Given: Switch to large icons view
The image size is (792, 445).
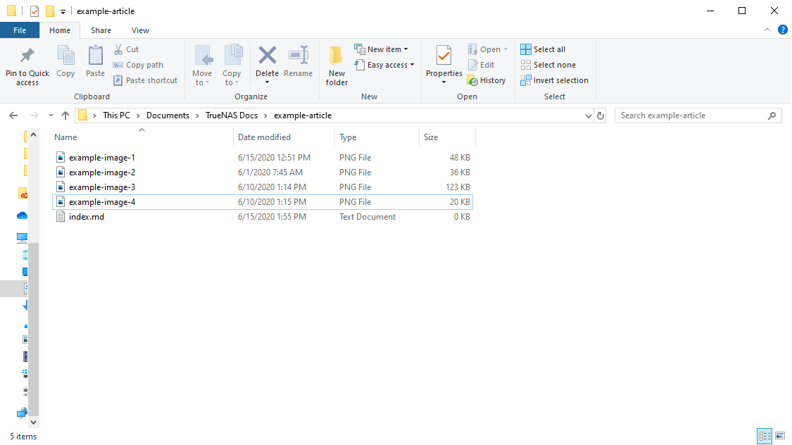Looking at the screenshot, I should (x=781, y=437).
